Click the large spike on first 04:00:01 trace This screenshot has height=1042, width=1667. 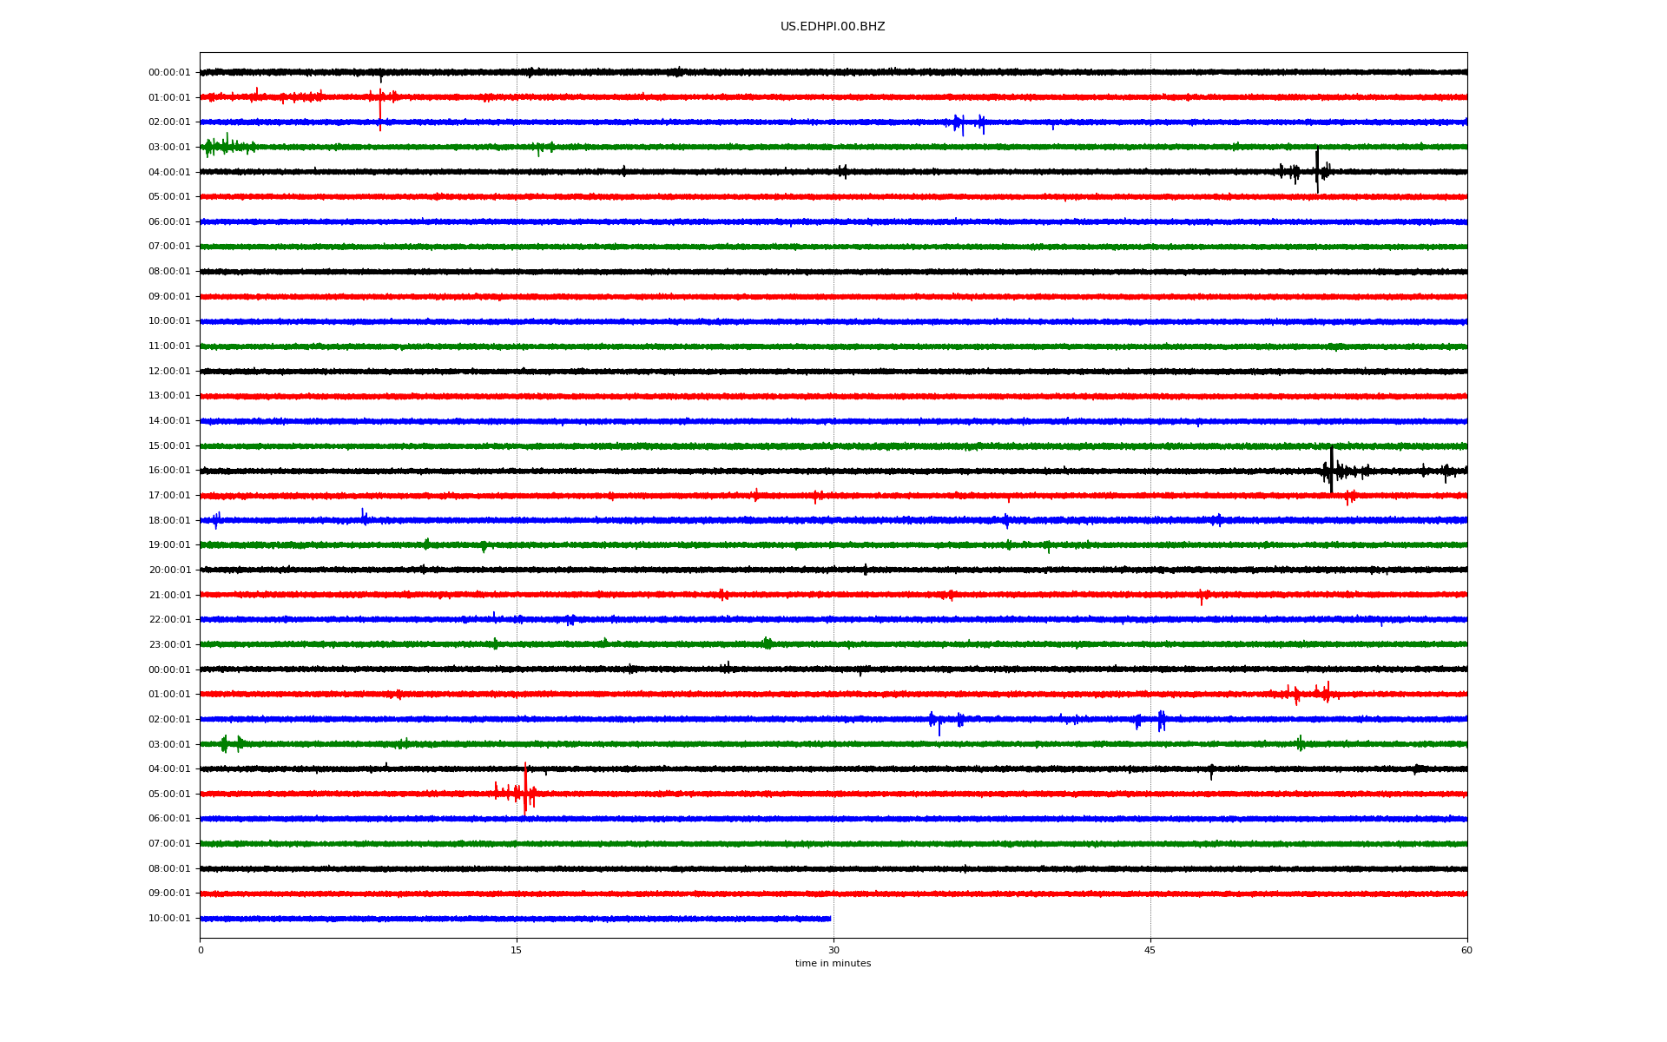pyautogui.click(x=1317, y=172)
